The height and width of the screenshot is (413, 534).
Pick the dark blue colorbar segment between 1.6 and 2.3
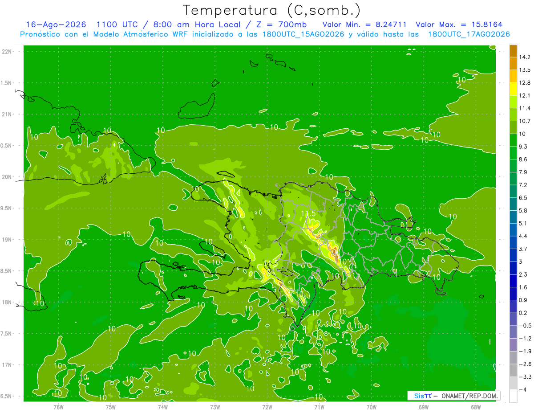(513, 281)
